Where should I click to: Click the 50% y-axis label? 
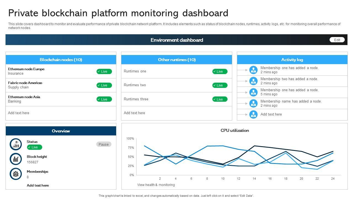pos(131,157)
